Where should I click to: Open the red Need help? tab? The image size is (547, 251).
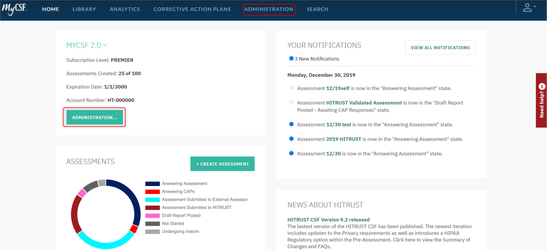[x=542, y=101]
